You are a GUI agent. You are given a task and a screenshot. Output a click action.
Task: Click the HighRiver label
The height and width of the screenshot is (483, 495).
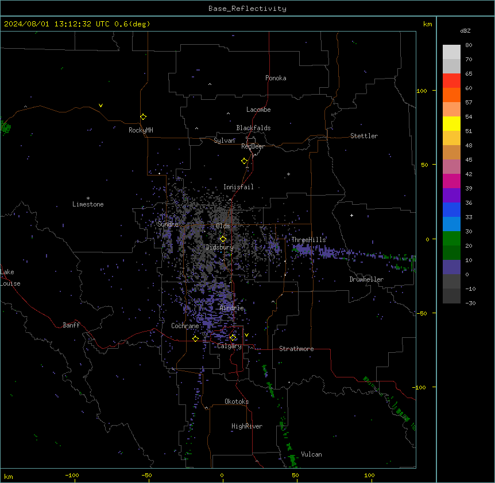247,426
